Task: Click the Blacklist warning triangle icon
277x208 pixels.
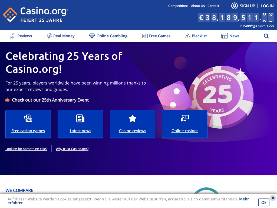Action: (188, 36)
